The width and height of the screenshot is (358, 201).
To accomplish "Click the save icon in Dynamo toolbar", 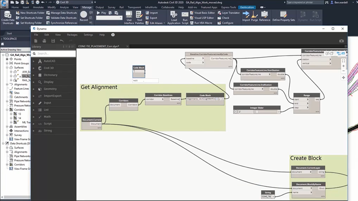I will coord(52,41).
